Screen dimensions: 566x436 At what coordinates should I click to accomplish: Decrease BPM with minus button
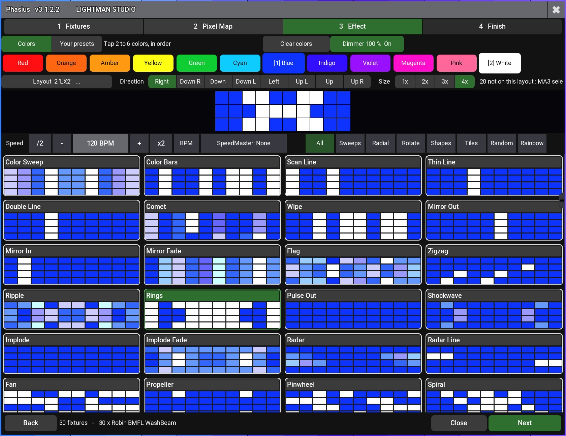click(62, 143)
